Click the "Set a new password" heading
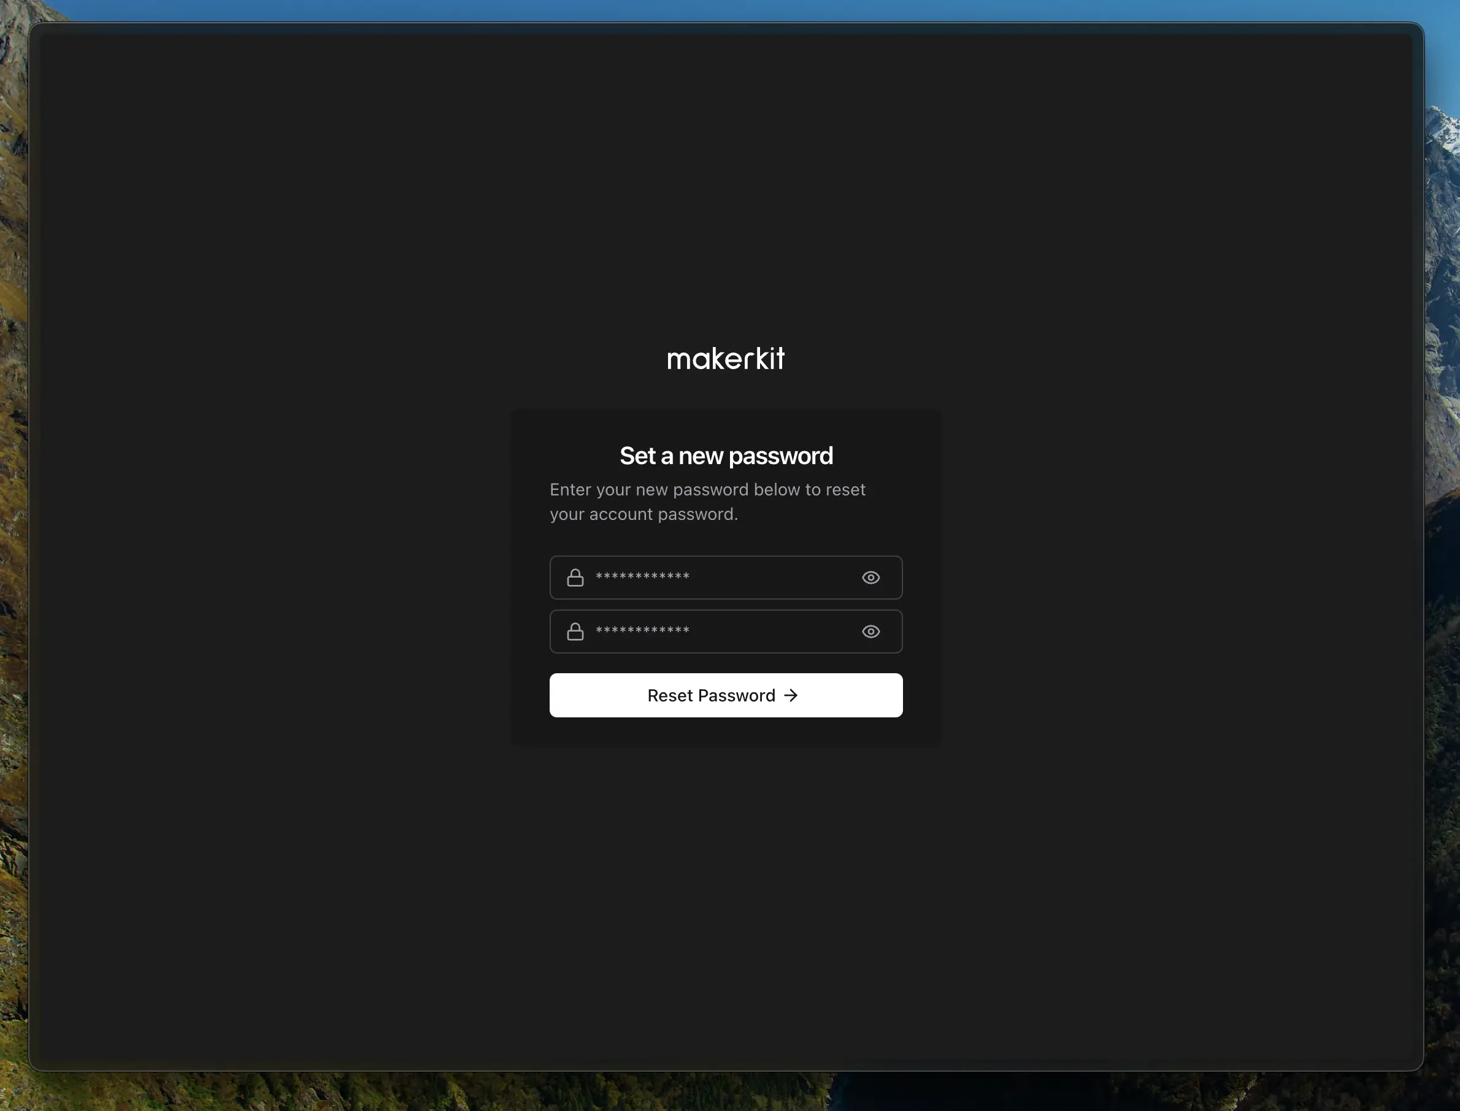1460x1111 pixels. coord(726,456)
